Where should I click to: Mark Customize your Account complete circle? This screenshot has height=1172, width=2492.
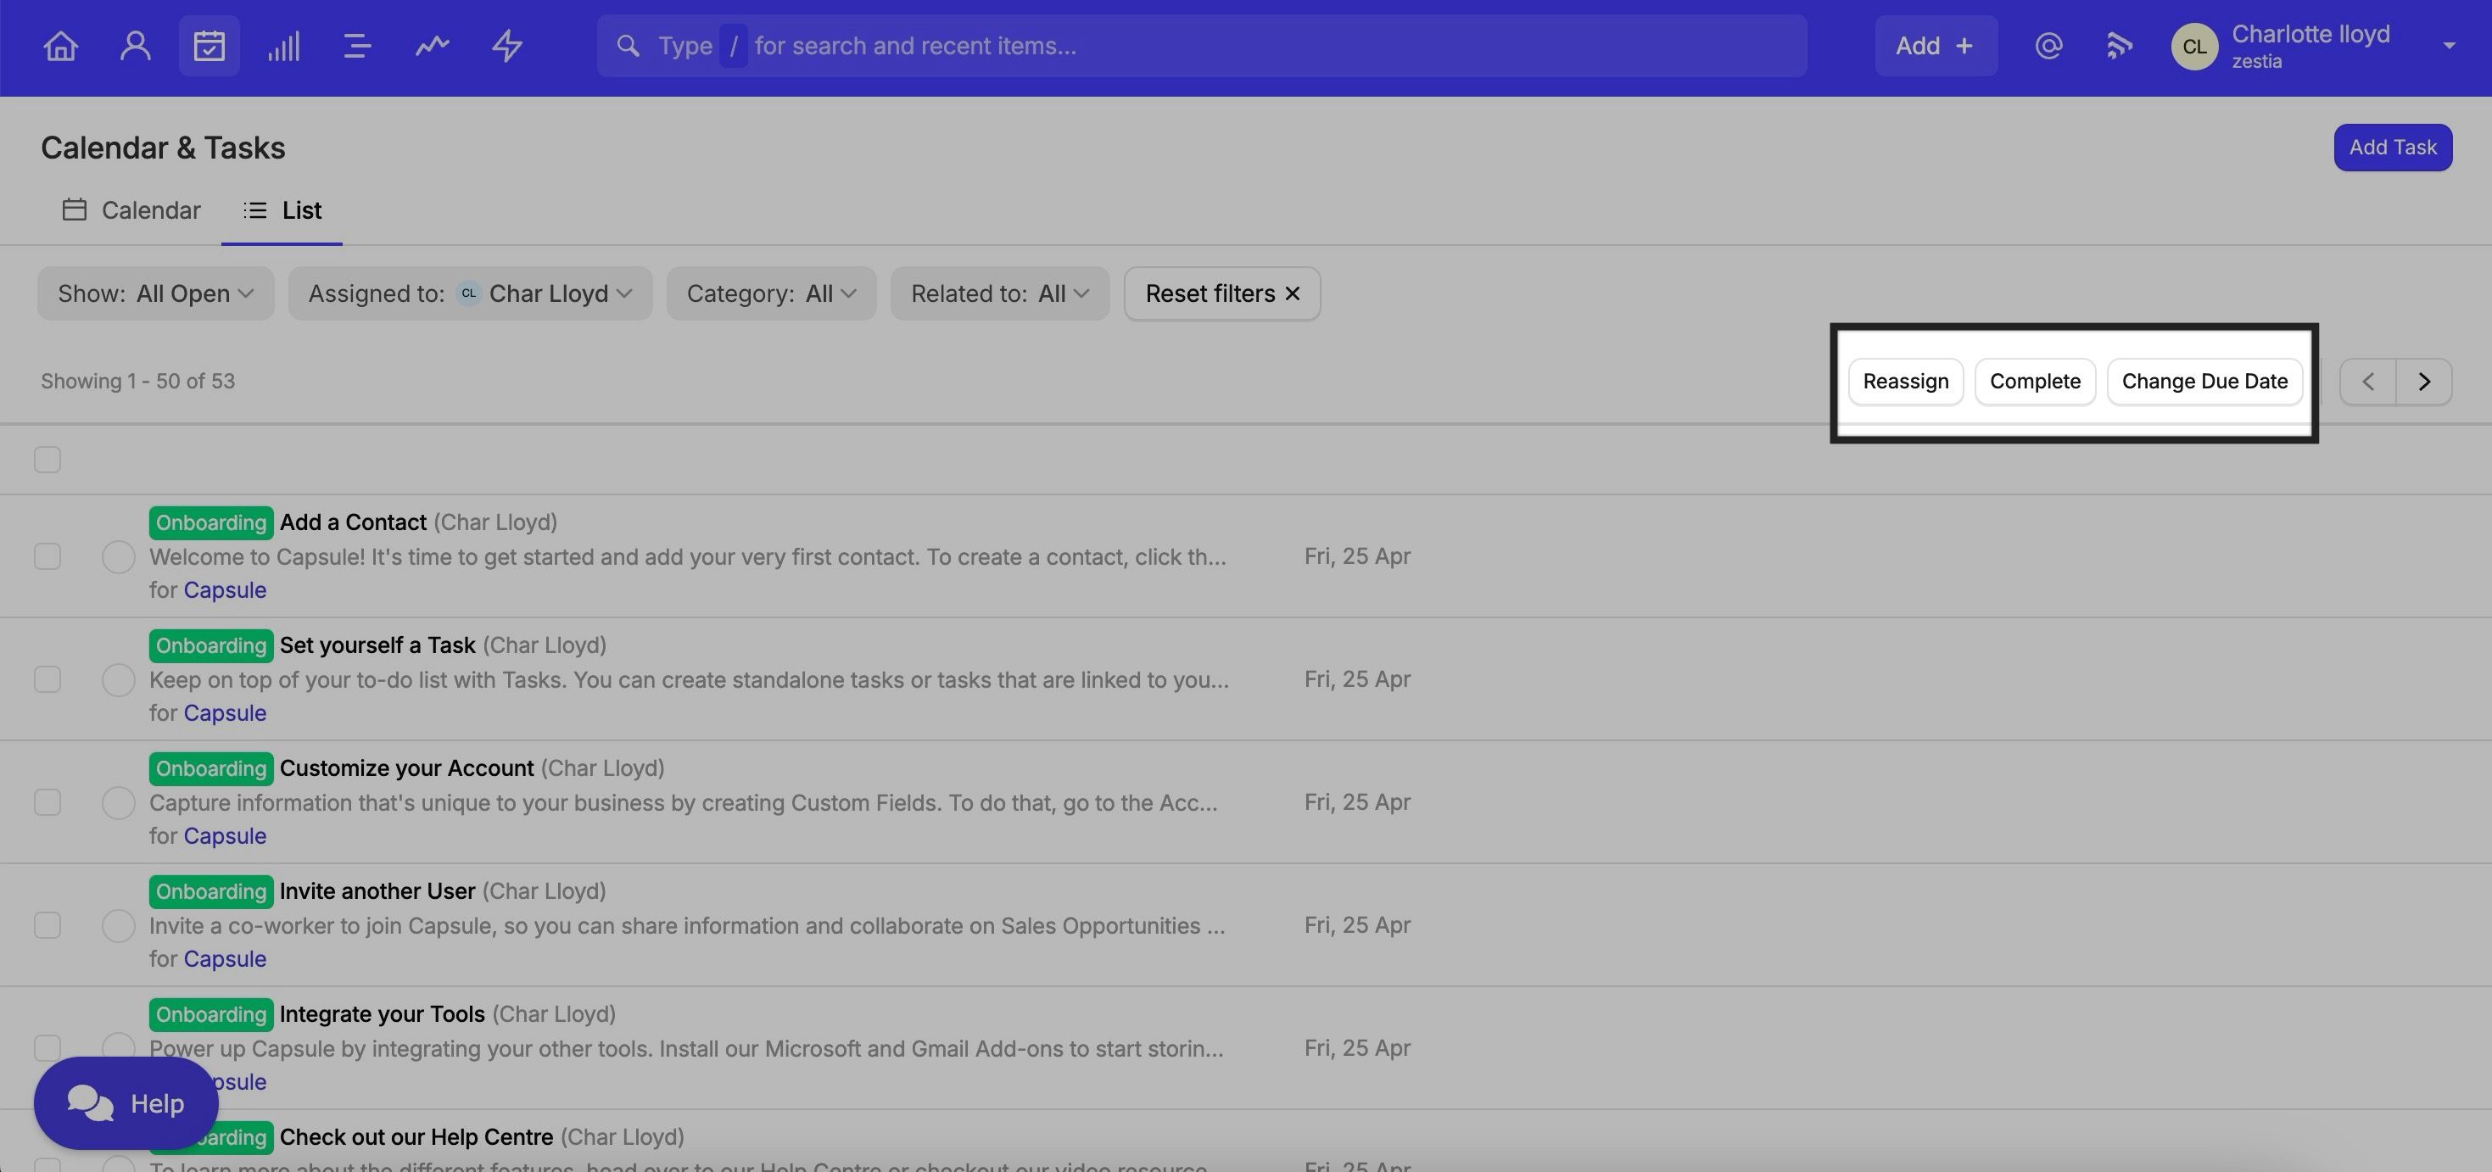[118, 802]
